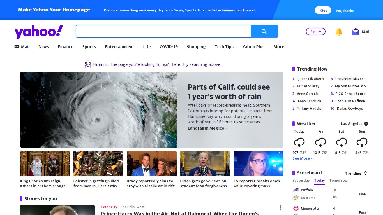Image resolution: width=383 pixels, height=215 pixels.
Task: Click the panda face icon beside error message
Action: 88,65
